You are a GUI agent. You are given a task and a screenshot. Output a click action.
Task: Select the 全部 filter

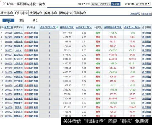tap(9, 20)
